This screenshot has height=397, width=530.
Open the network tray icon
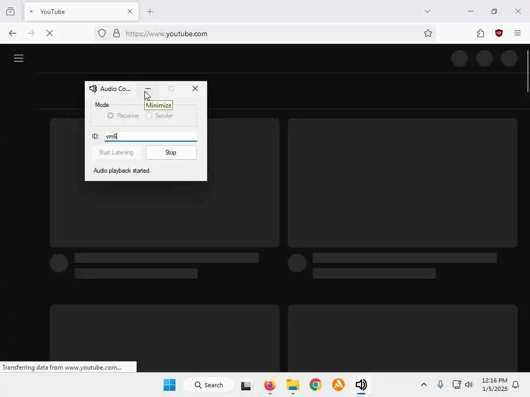tap(457, 385)
